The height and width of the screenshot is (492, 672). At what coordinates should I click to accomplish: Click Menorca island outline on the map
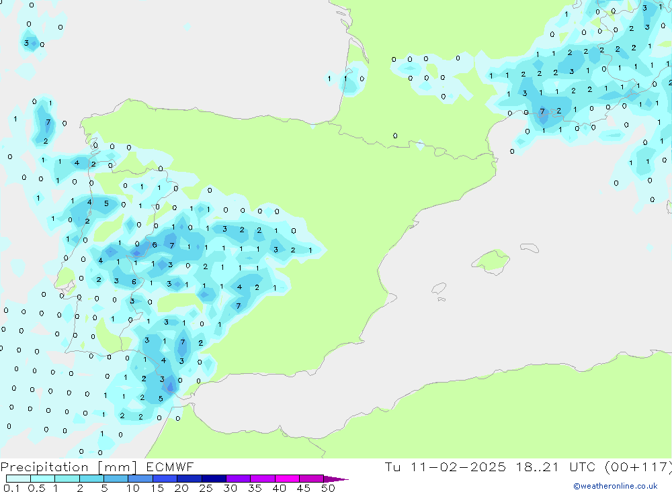pos(530,248)
